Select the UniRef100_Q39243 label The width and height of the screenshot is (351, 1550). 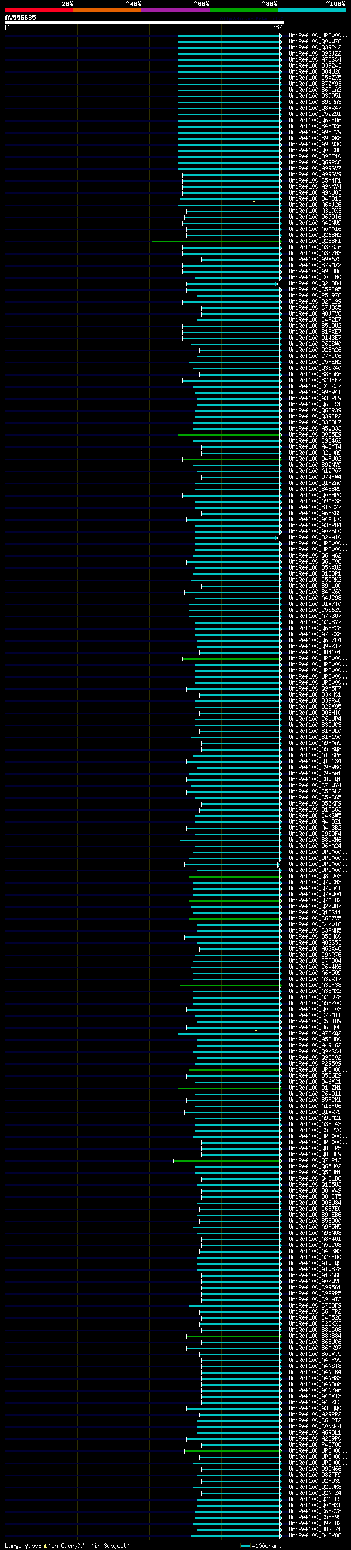[x=315, y=65]
